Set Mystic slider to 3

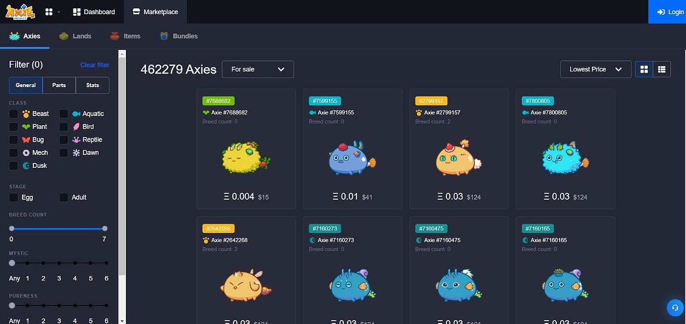click(x=59, y=263)
